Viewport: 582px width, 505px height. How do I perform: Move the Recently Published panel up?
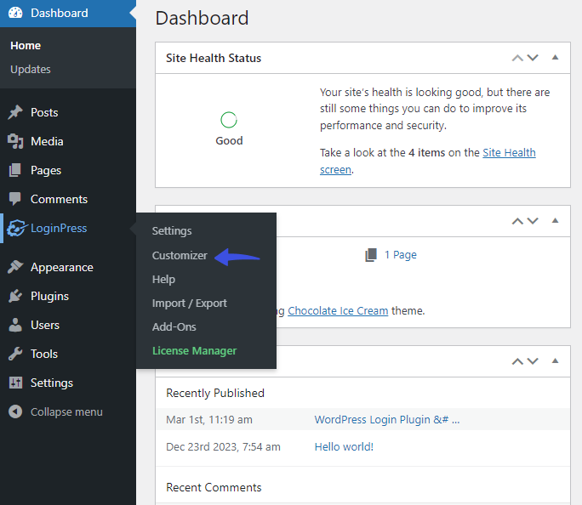tap(517, 361)
